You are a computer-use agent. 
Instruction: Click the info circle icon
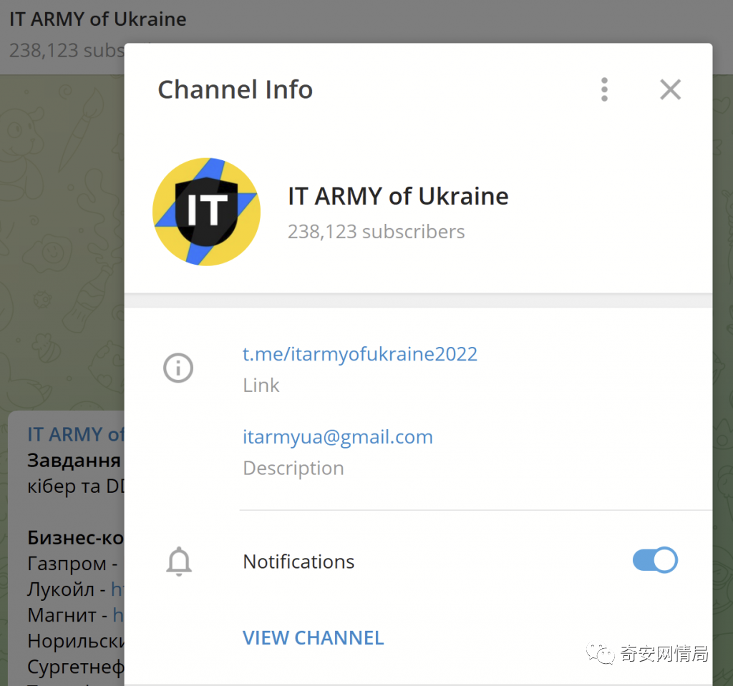point(178,368)
